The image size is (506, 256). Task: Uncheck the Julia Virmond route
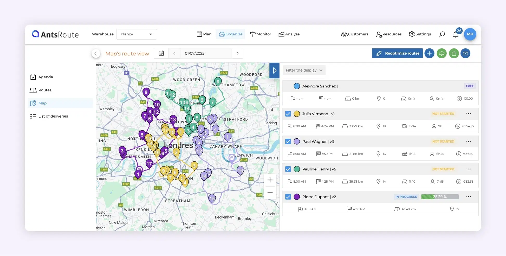(288, 114)
